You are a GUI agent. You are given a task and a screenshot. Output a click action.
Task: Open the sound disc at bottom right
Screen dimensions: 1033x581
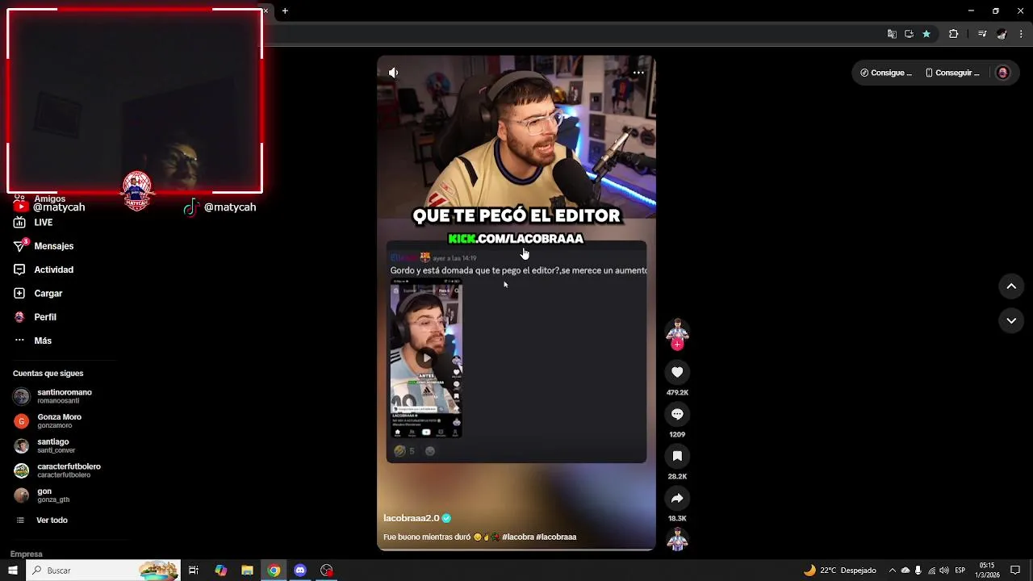pos(677,539)
